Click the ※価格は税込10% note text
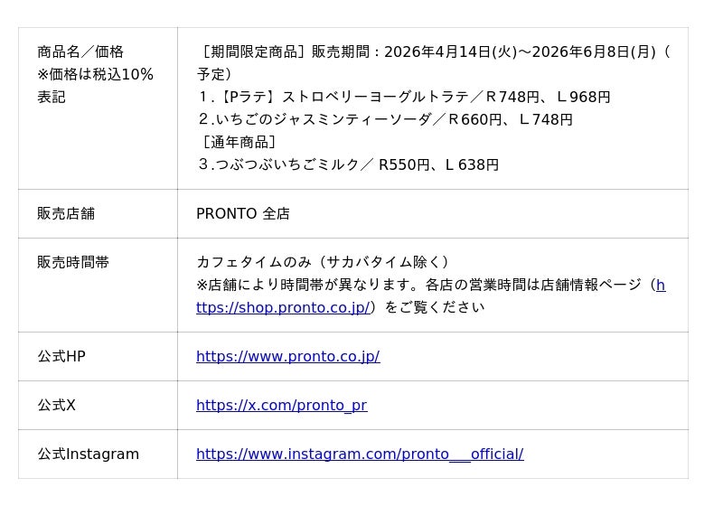 (95, 74)
